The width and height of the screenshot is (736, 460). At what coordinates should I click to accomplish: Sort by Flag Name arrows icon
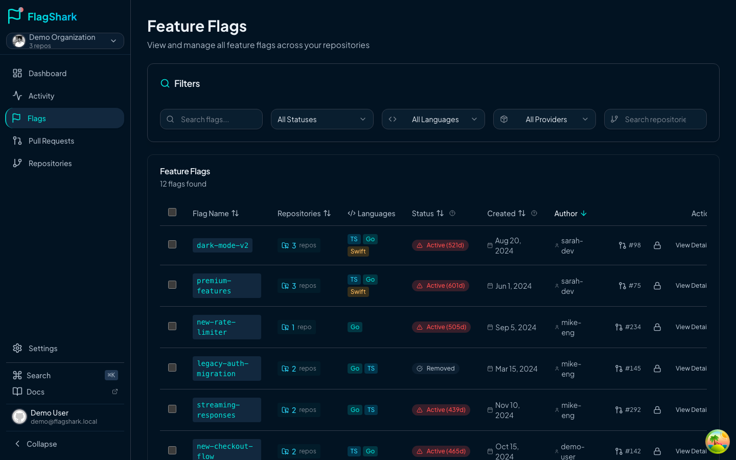[235, 213]
